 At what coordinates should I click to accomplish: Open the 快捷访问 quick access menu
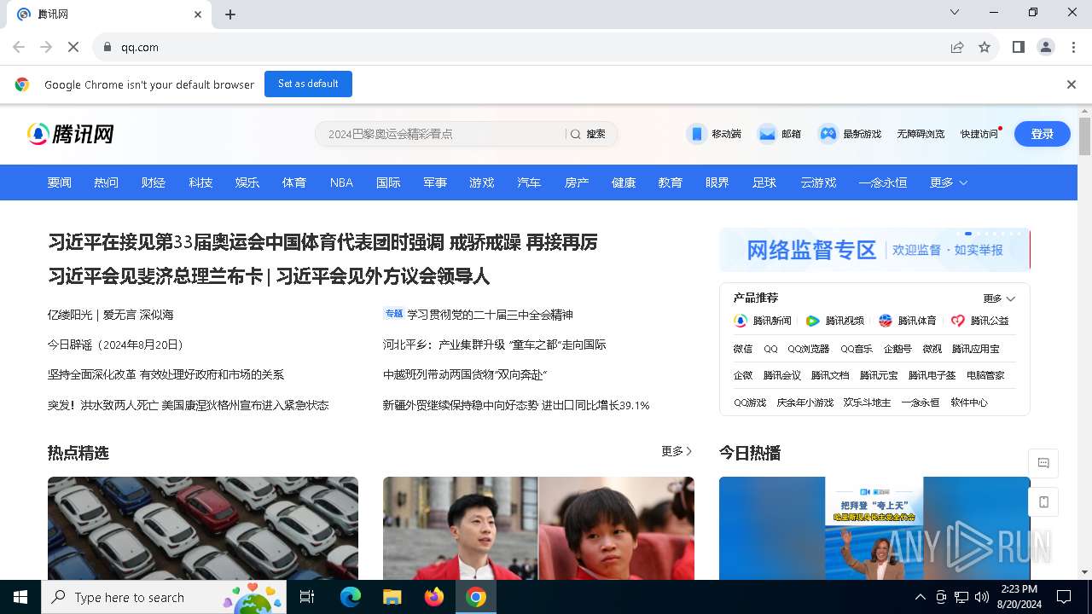979,134
